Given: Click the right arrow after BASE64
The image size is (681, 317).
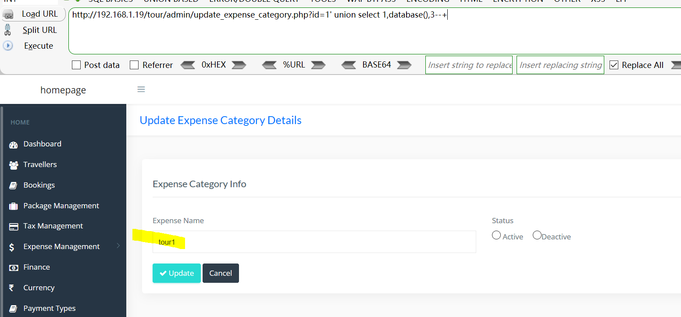Looking at the screenshot, I should 404,65.
